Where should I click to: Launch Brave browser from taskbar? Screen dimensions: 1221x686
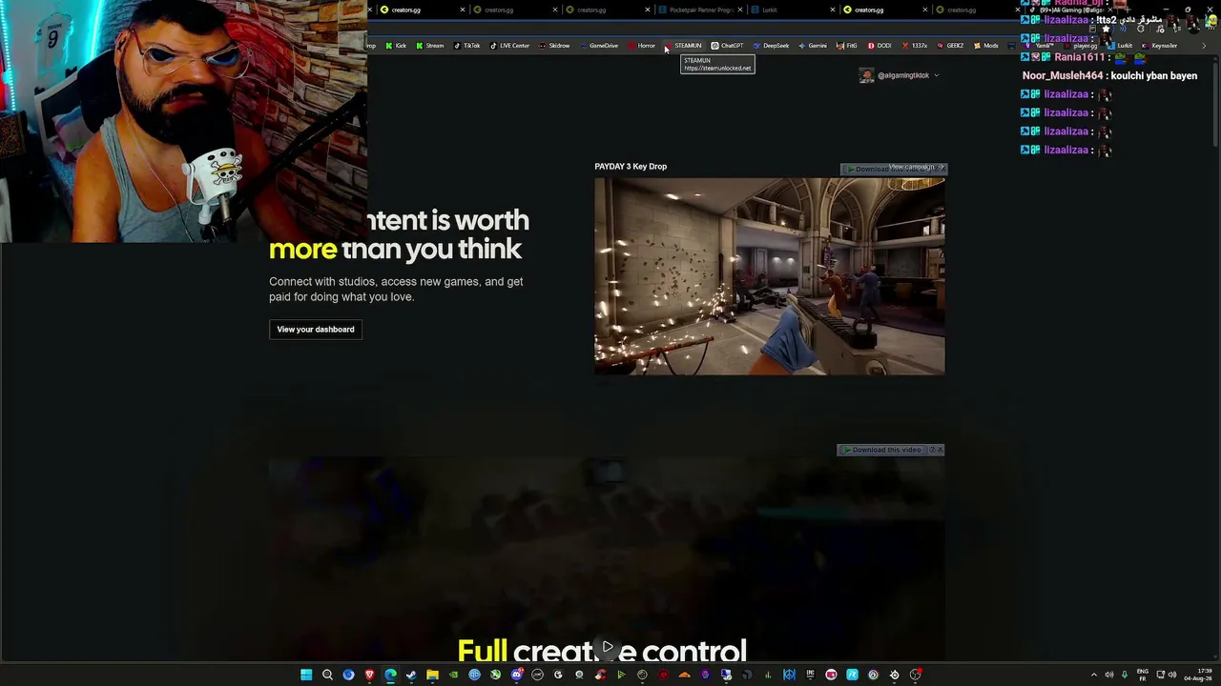369,675
